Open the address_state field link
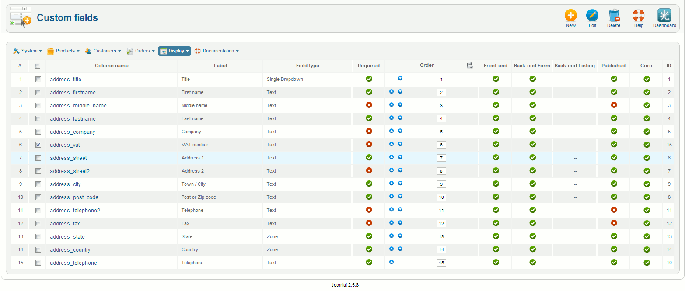 pyautogui.click(x=67, y=237)
